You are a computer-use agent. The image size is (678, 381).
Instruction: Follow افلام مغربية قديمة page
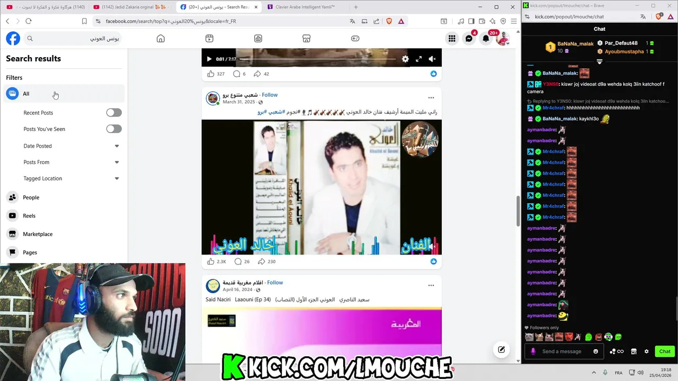click(x=275, y=283)
